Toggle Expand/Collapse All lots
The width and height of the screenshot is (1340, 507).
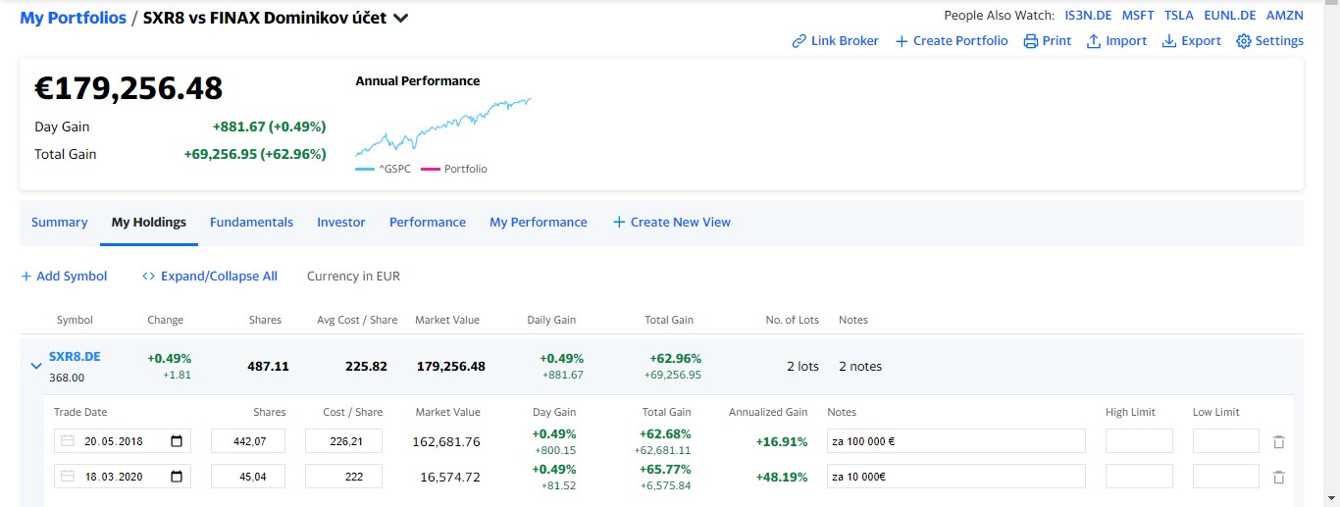tap(210, 277)
